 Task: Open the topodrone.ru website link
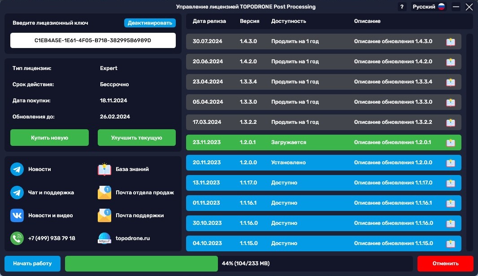point(133,238)
